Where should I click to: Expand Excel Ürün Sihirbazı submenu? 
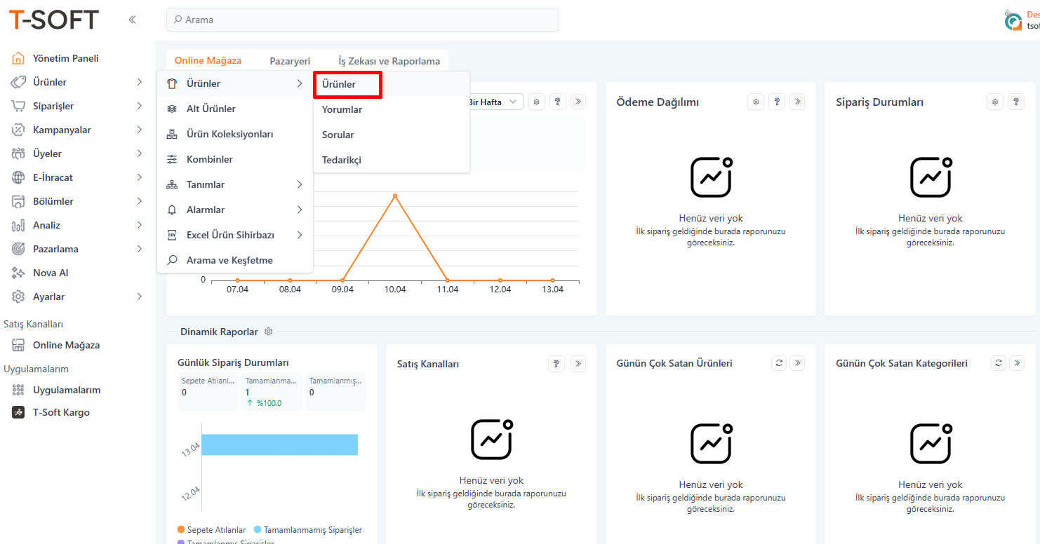tap(235, 235)
